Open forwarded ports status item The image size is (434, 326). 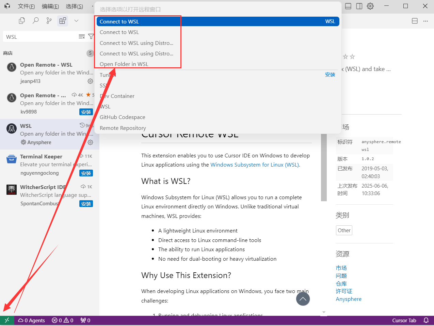coord(85,320)
